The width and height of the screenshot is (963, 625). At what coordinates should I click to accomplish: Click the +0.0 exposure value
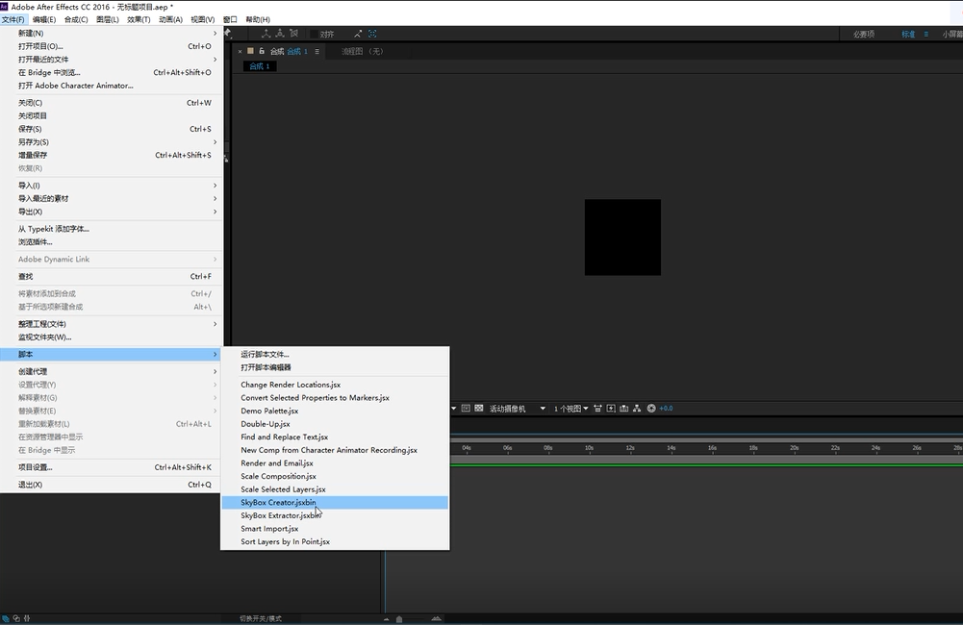[666, 409]
